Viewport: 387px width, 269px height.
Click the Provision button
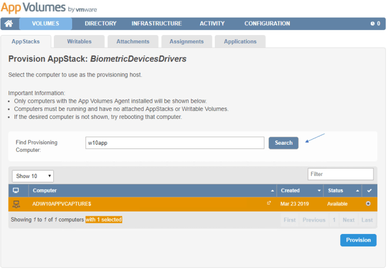(358, 240)
